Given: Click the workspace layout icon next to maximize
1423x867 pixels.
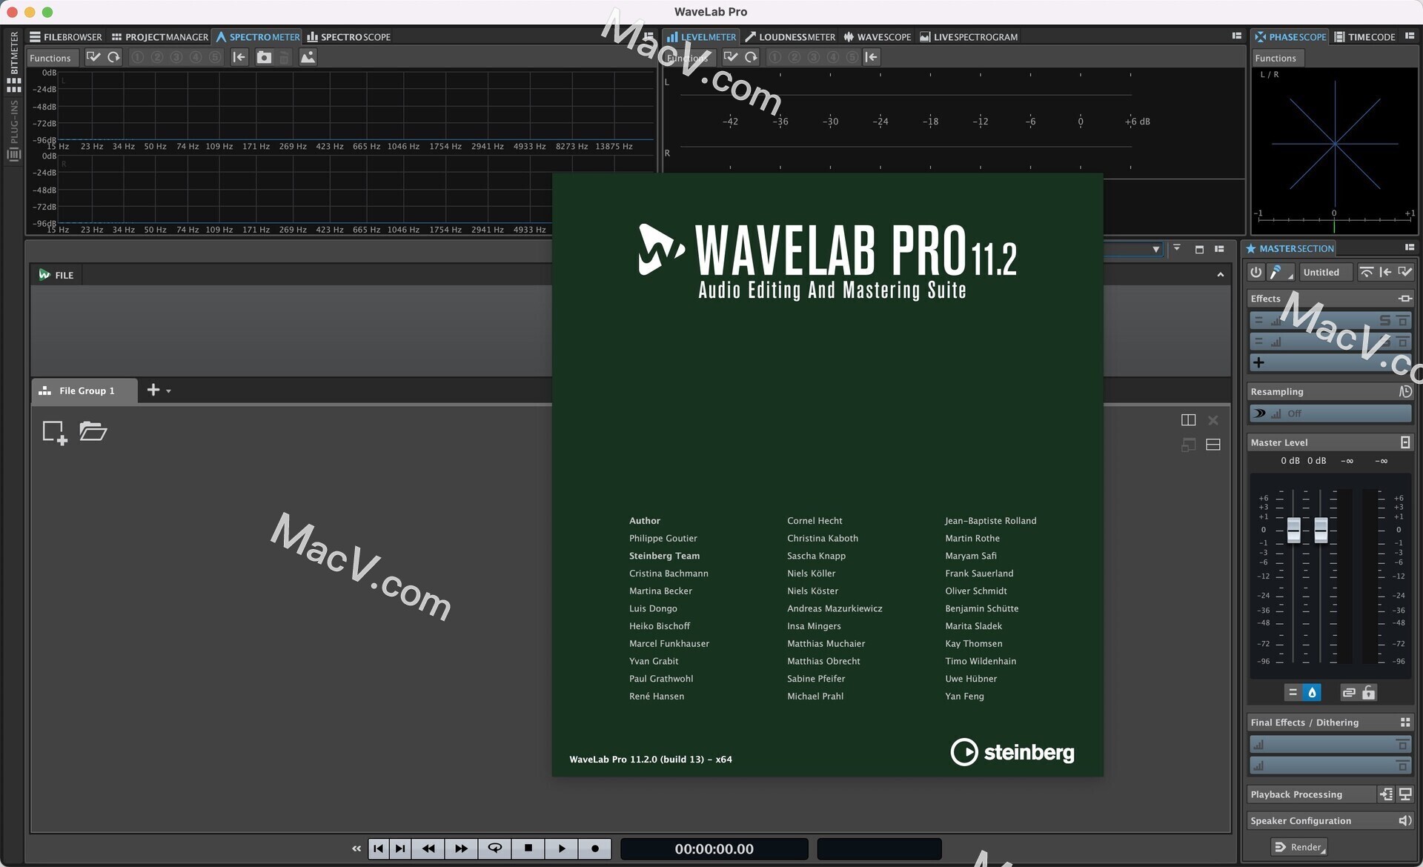Looking at the screenshot, I should (x=1219, y=249).
